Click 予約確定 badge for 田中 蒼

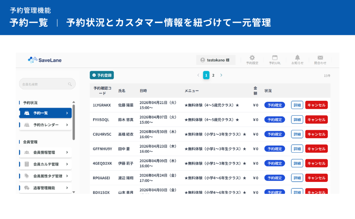pos(275,149)
